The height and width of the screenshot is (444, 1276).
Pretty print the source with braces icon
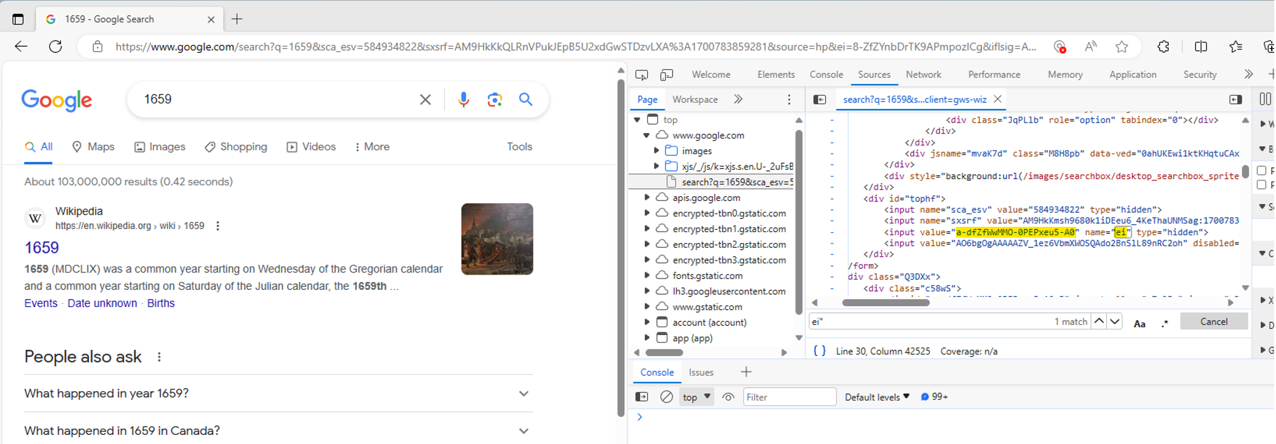click(x=820, y=351)
